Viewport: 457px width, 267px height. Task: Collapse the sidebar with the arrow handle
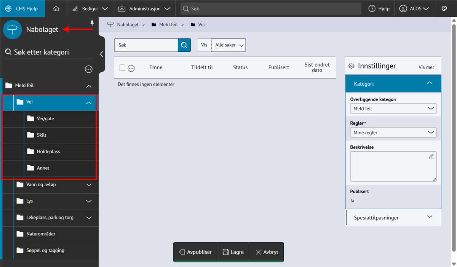click(102, 54)
